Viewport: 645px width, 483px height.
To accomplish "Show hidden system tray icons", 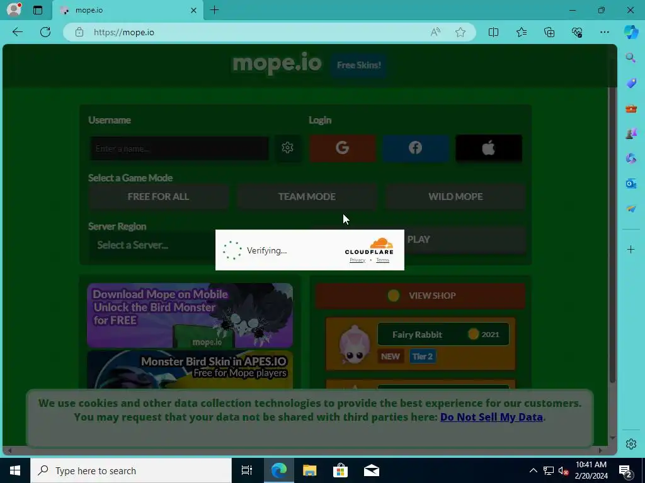I will pyautogui.click(x=533, y=470).
